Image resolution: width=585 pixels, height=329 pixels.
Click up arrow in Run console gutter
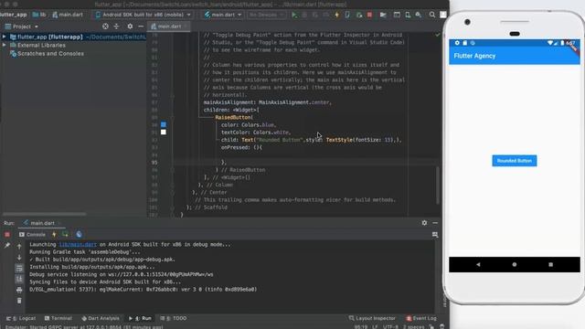tap(19, 247)
